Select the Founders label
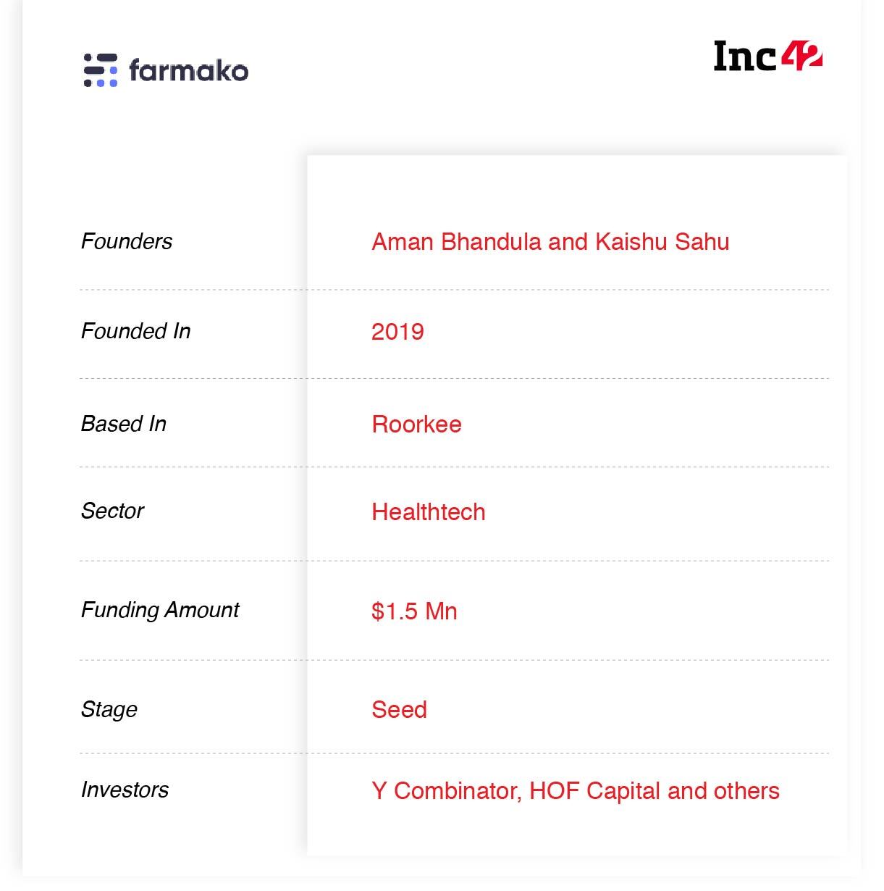The image size is (884, 891). click(127, 241)
